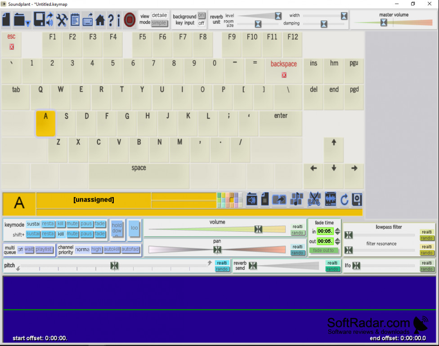Go to the home page icon
The width and height of the screenshot is (439, 346).
[x=100, y=20]
